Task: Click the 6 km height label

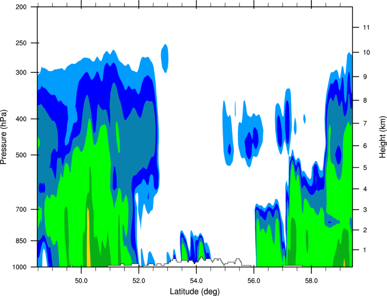Action: click(365, 146)
